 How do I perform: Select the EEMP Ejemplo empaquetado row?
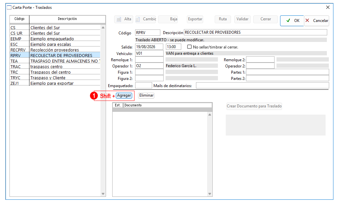(x=55, y=39)
